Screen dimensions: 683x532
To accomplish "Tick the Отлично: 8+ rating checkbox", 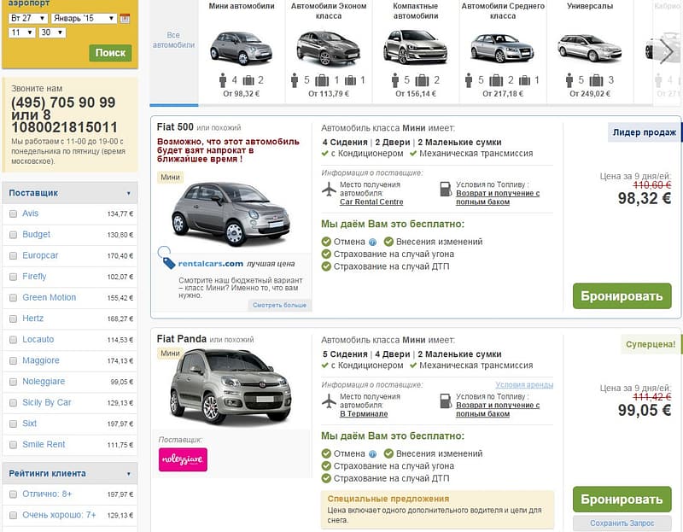I will (13, 494).
